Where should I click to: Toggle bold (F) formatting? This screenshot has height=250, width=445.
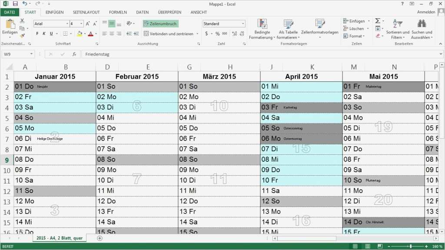[37, 33]
